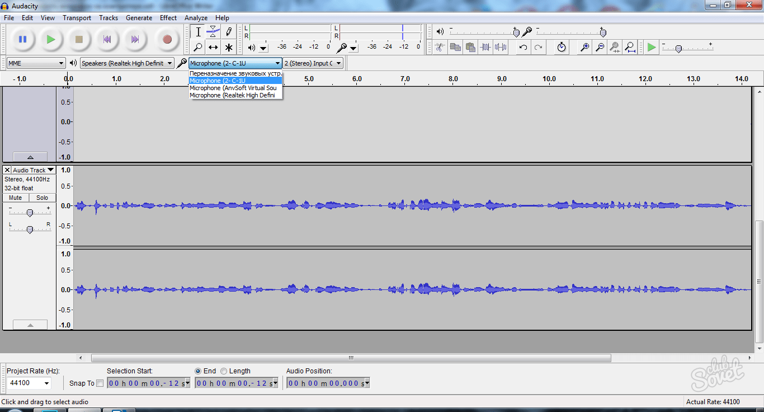Enable the Snap To checkbox

pos(100,383)
